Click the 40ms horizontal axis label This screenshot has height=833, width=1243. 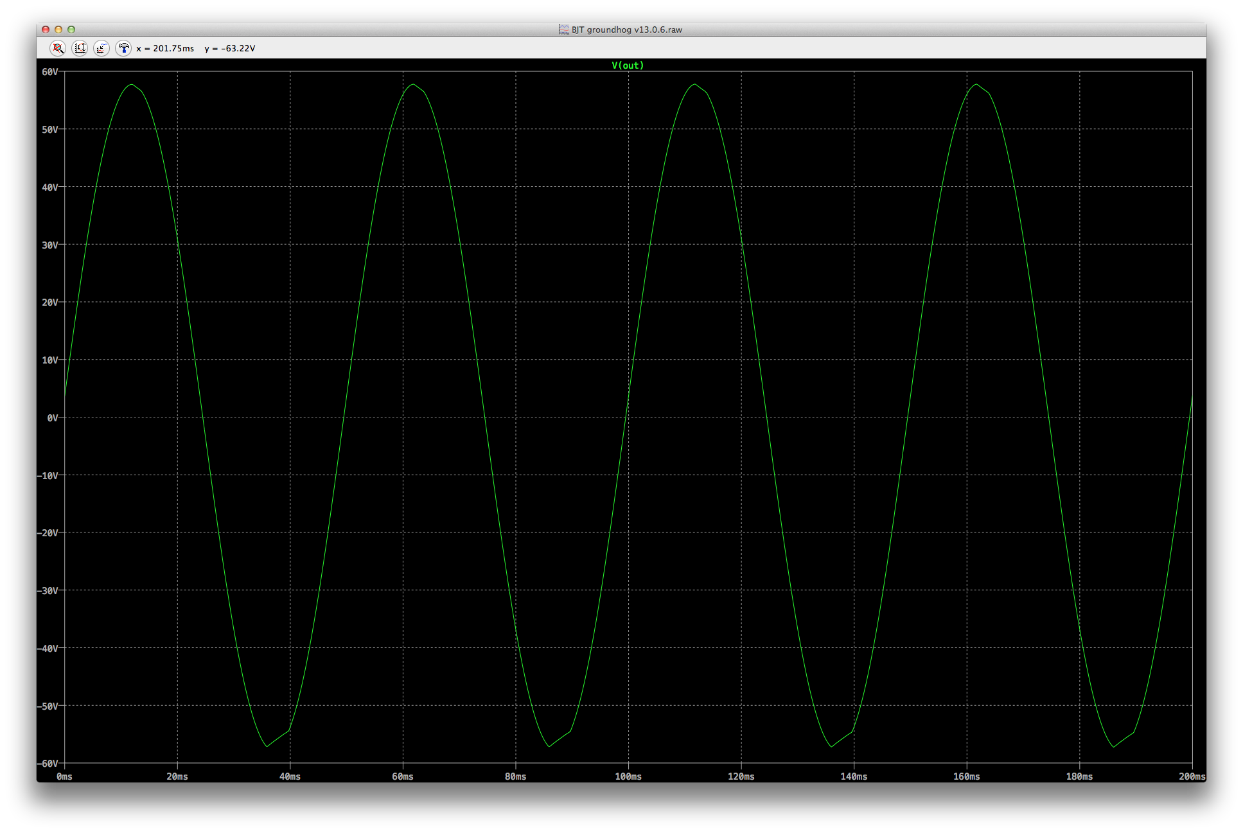pos(290,776)
